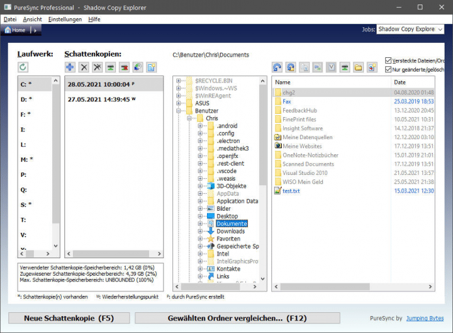Select the Application Data folder in tree

(x=237, y=201)
